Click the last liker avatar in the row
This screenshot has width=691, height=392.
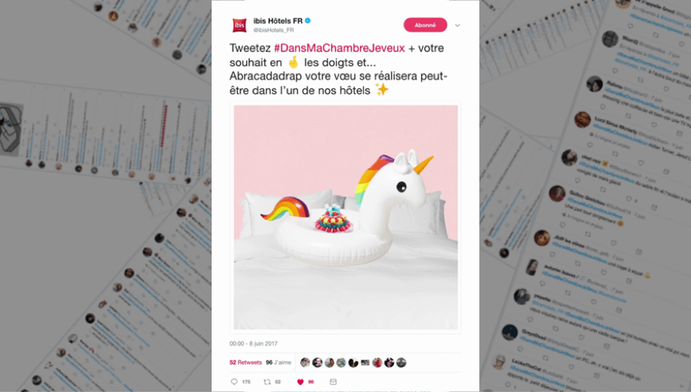401,363
